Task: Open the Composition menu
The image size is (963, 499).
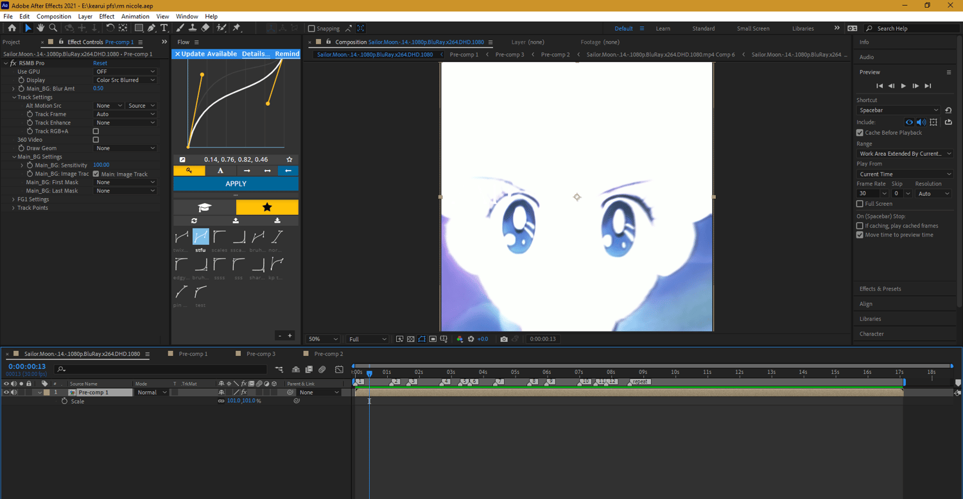Action: 54,16
